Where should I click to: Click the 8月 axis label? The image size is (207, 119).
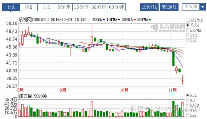point(20,90)
